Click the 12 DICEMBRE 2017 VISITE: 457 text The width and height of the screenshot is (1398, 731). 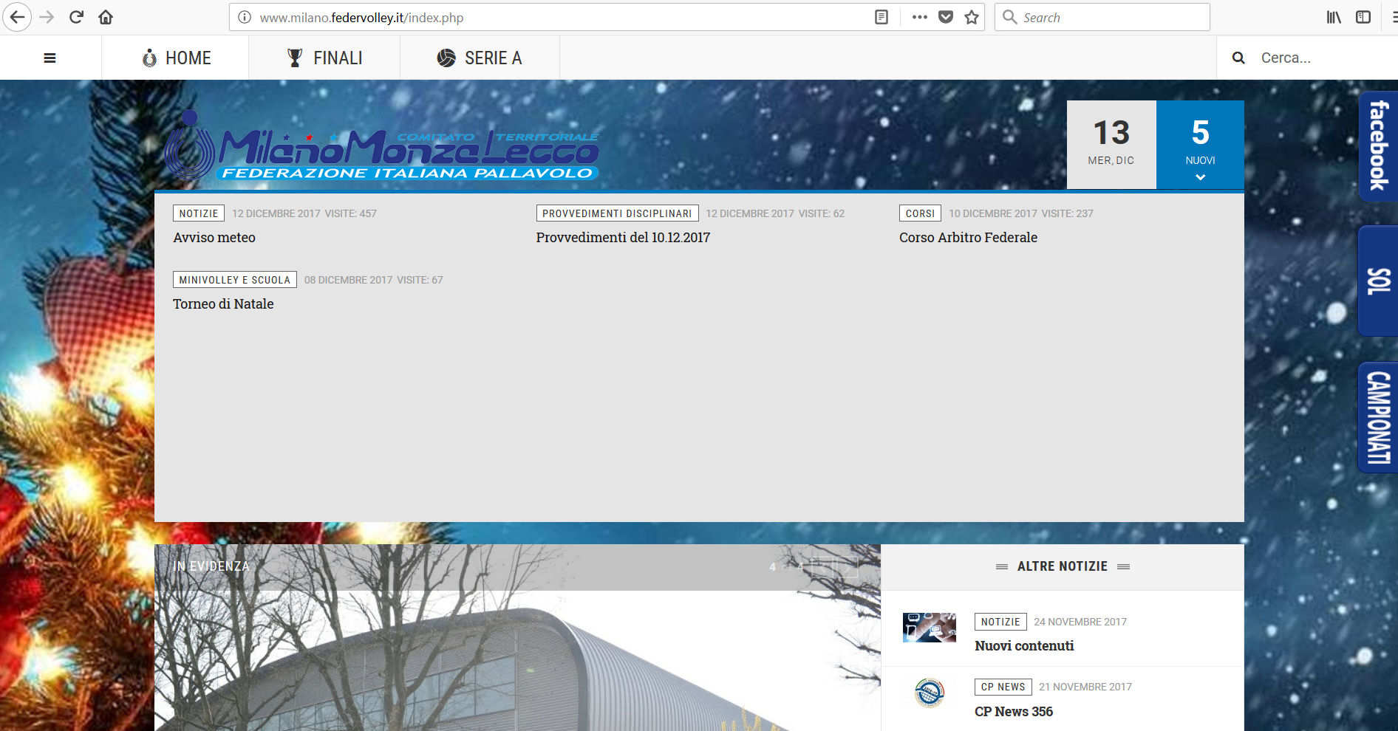[x=304, y=213]
